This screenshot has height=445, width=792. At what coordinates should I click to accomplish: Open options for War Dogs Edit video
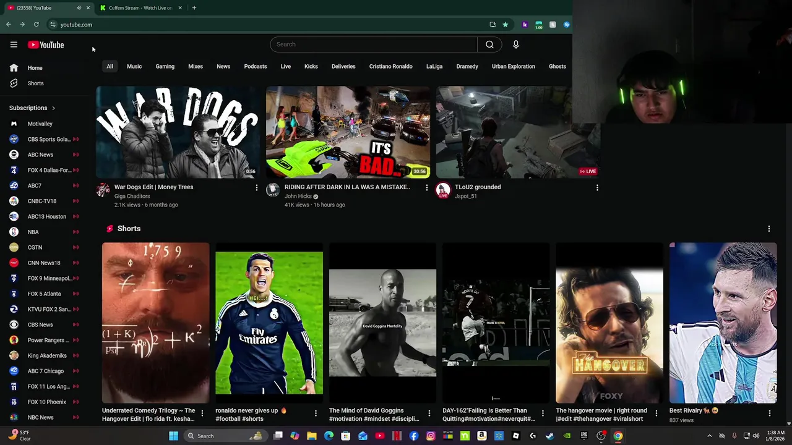click(x=257, y=187)
